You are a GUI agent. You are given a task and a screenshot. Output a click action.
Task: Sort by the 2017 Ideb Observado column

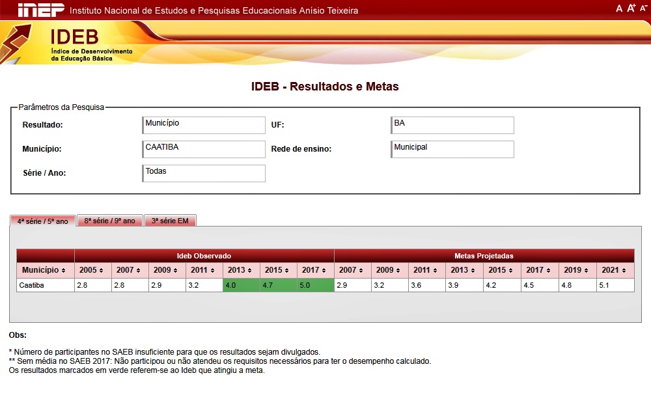tap(315, 270)
